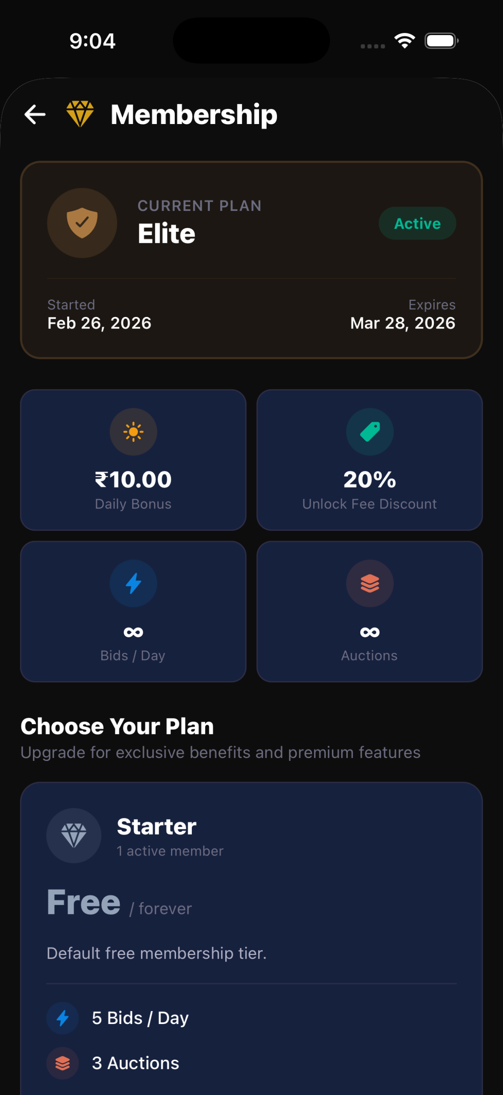
Task: Tap the sun icon above Daily Bonus
Action: click(x=133, y=432)
